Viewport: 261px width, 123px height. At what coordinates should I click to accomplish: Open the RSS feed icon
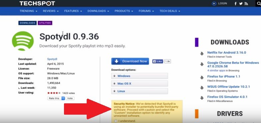coord(246,4)
